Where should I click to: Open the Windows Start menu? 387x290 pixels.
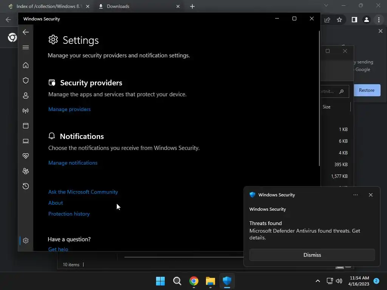(x=160, y=281)
